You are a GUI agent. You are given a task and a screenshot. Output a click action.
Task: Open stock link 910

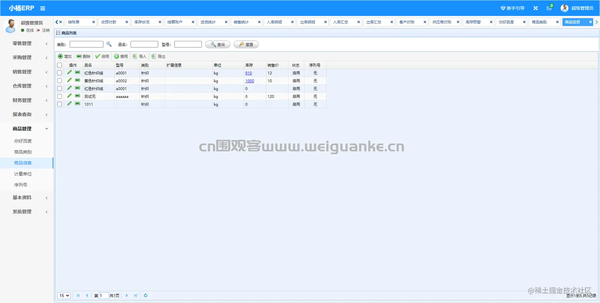coord(248,73)
